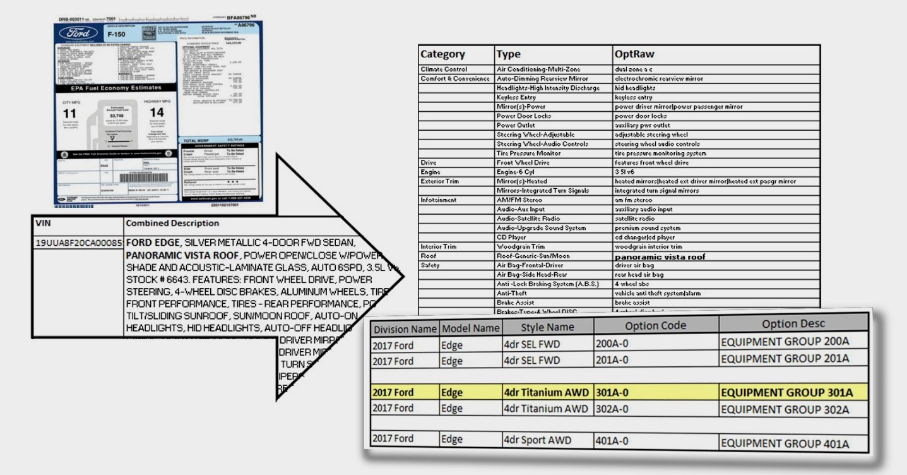The height and width of the screenshot is (475, 907).
Task: Select the 4dr Sport AWD style cell
Action: point(548,441)
